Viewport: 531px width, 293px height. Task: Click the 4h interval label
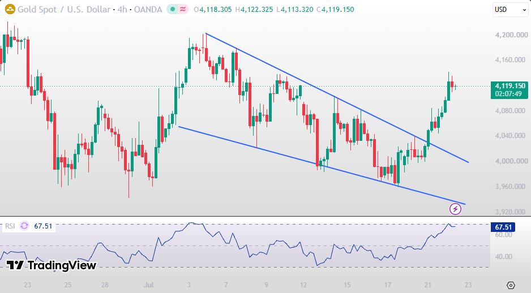pyautogui.click(x=122, y=10)
